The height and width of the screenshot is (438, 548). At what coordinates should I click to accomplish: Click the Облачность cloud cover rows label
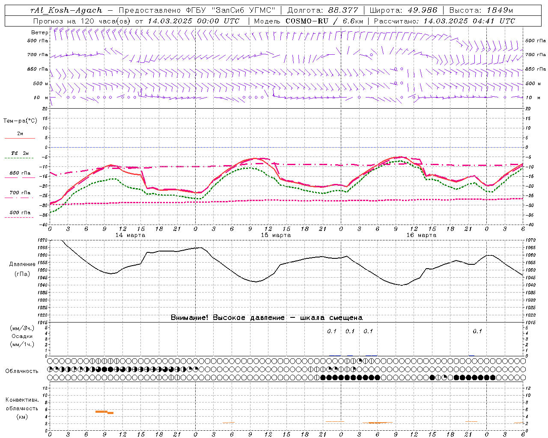22,371
